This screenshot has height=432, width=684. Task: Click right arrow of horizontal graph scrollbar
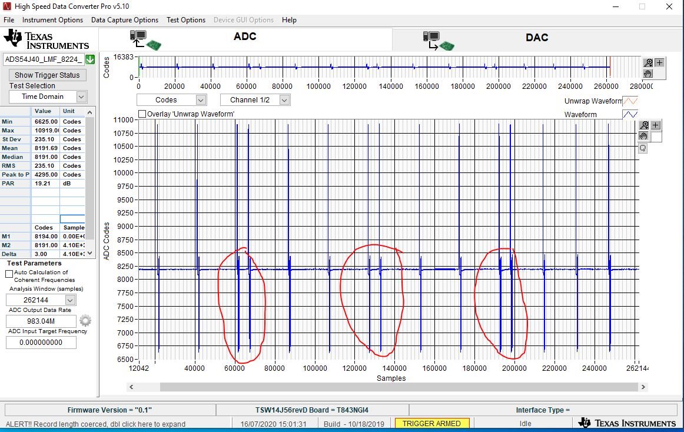coord(643,387)
